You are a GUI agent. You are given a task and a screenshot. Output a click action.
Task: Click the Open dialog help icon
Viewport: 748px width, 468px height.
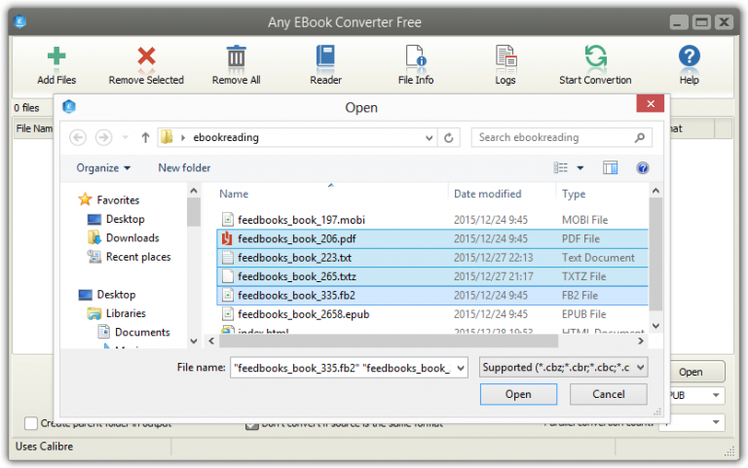643,167
